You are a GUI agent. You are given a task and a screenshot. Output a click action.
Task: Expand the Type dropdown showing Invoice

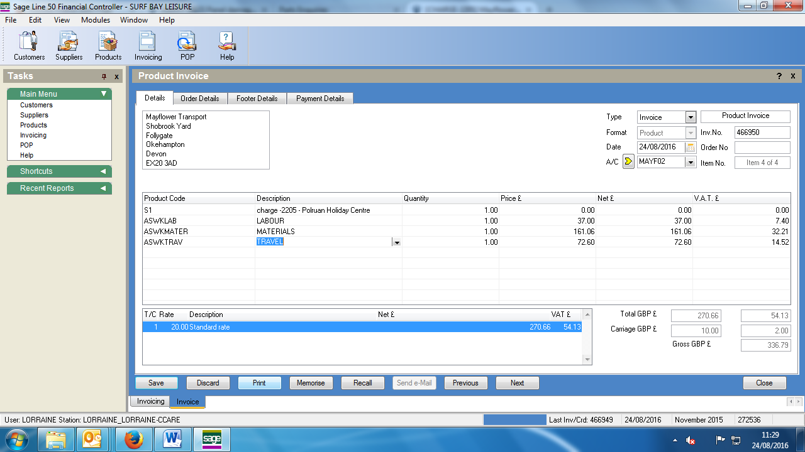coord(691,117)
